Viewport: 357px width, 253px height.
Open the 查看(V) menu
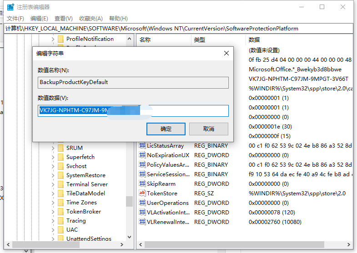point(64,19)
